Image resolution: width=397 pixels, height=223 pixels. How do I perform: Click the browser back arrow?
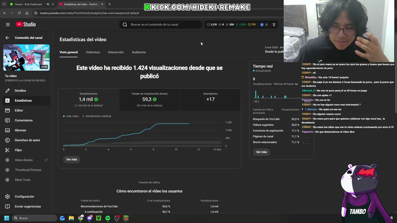click(x=4, y=13)
